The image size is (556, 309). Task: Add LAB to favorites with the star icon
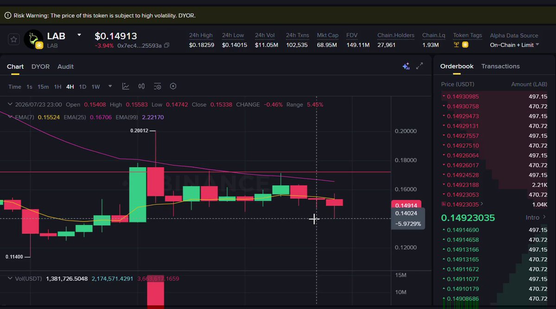coord(13,40)
